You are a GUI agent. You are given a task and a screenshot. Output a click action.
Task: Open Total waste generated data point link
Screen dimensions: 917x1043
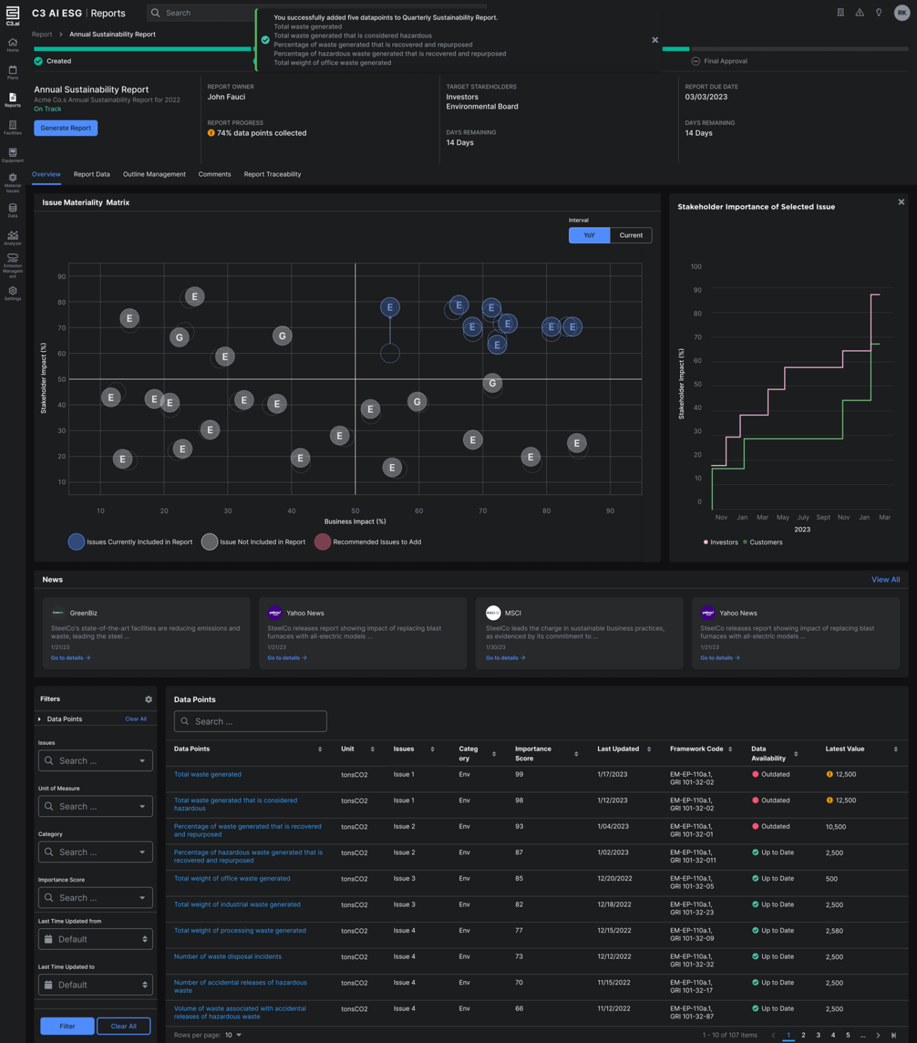208,774
